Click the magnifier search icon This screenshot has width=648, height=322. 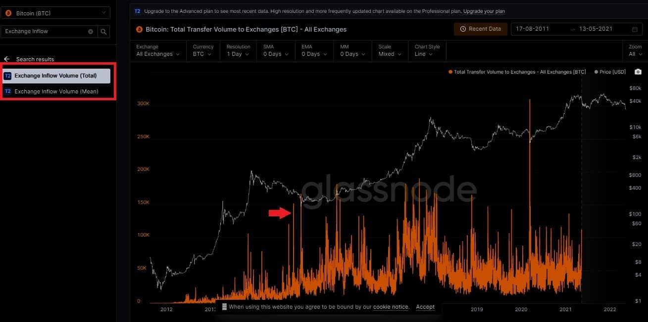click(103, 32)
